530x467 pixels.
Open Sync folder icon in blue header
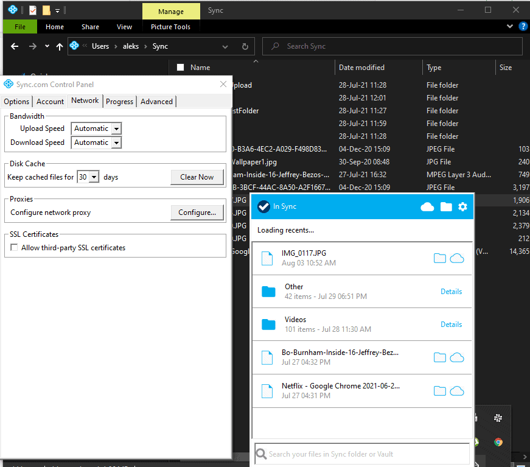tap(446, 207)
